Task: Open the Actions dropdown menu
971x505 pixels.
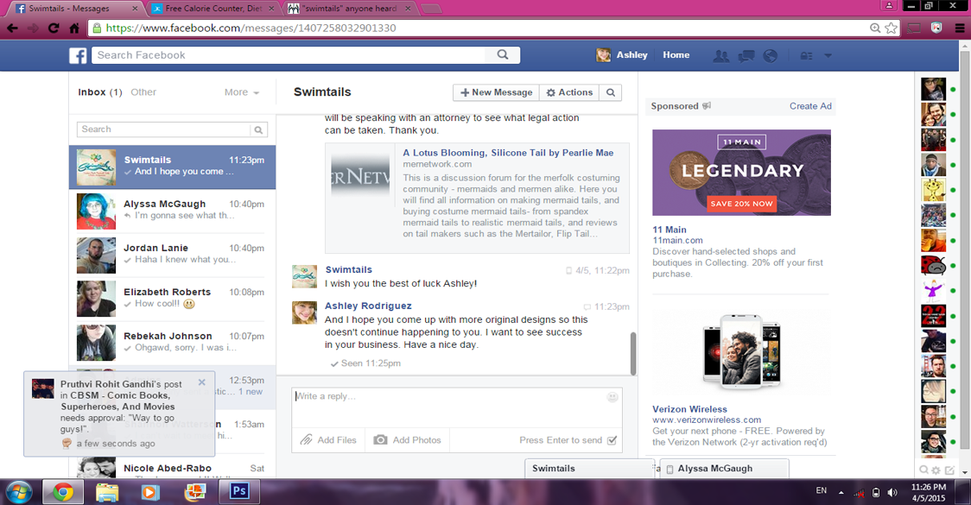Action: (x=569, y=92)
